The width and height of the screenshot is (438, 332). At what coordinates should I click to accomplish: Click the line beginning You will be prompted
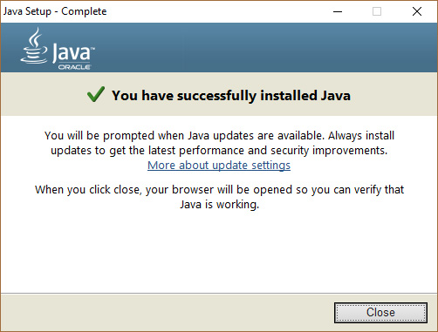click(x=219, y=136)
